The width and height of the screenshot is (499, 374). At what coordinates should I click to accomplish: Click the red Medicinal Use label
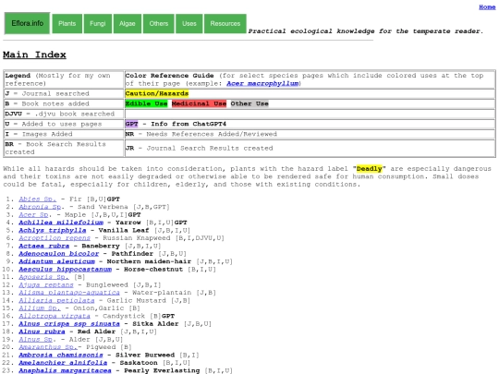199,103
